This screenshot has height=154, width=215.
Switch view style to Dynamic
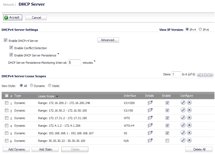point(32,85)
